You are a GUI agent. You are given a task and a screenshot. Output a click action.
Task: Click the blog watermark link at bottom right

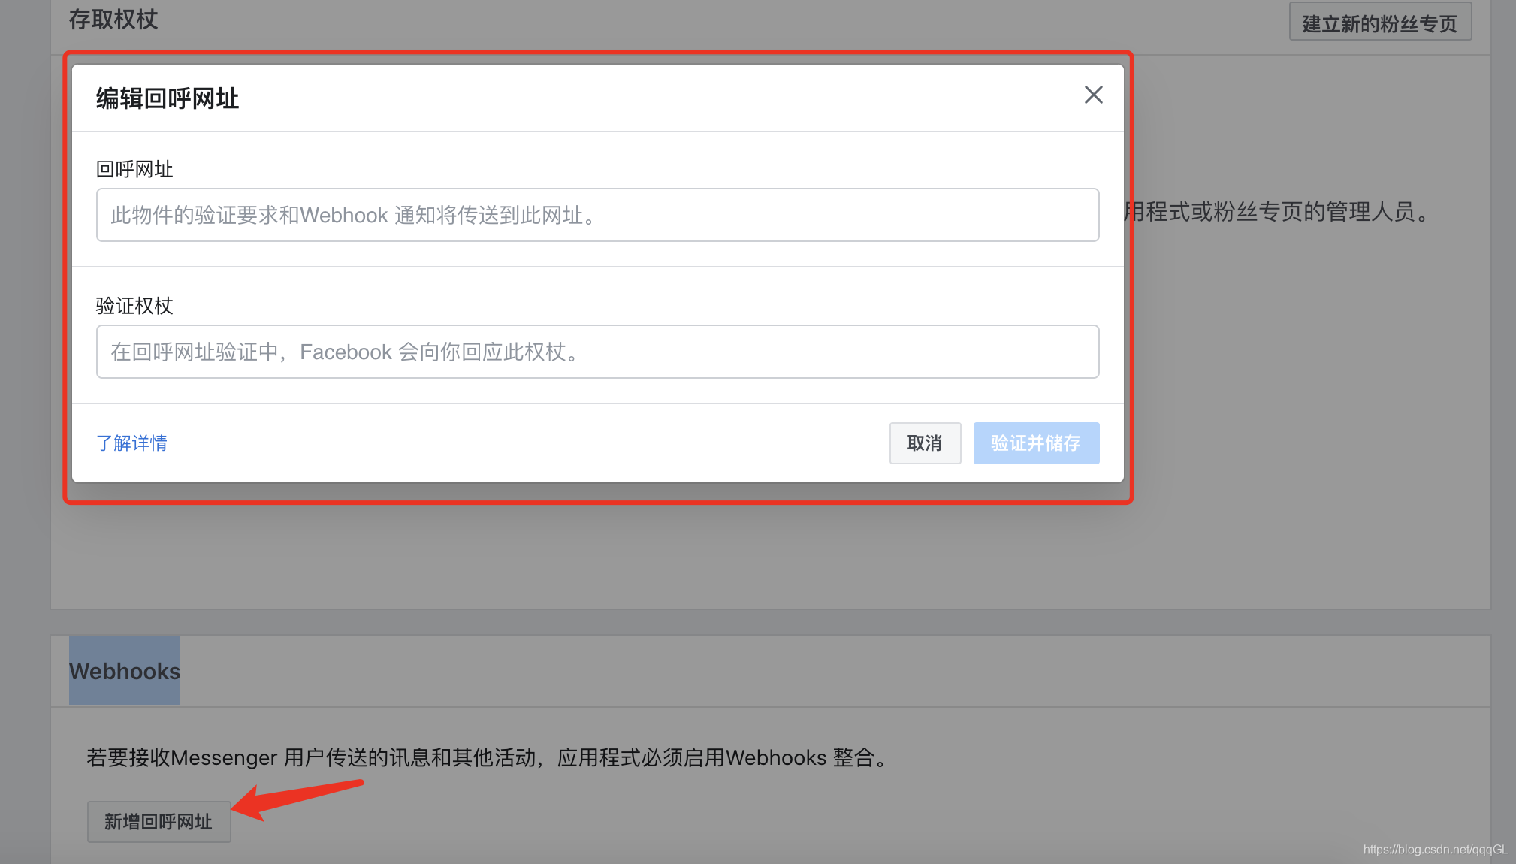(1433, 851)
